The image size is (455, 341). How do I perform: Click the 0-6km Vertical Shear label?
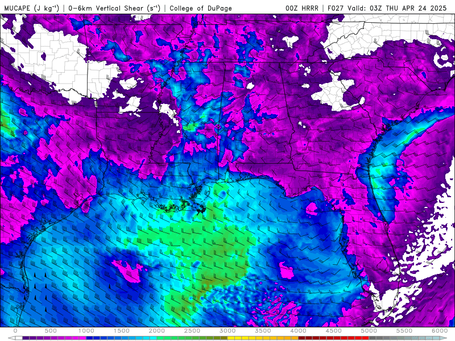pos(114,8)
